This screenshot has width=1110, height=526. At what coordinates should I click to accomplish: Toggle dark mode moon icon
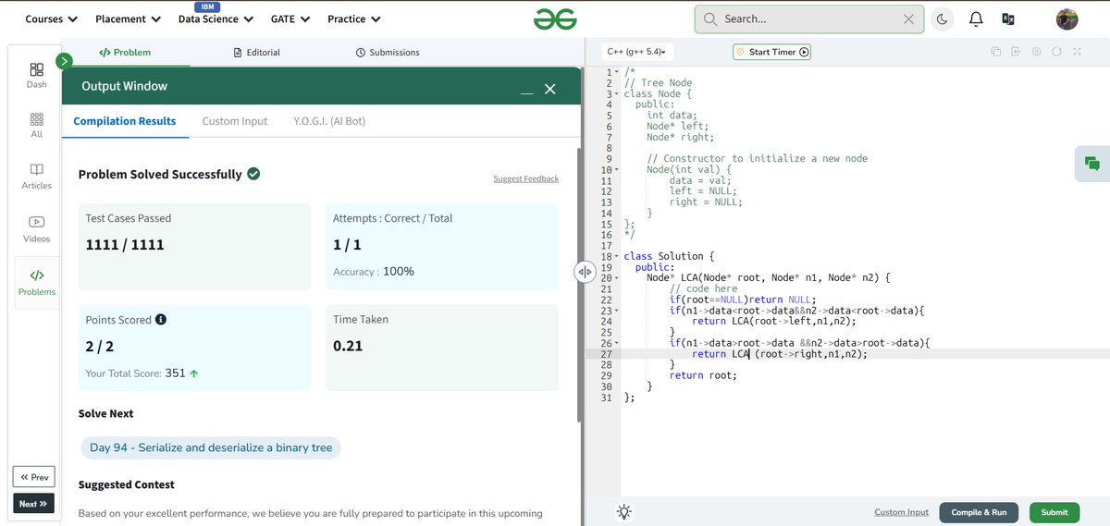pyautogui.click(x=942, y=18)
